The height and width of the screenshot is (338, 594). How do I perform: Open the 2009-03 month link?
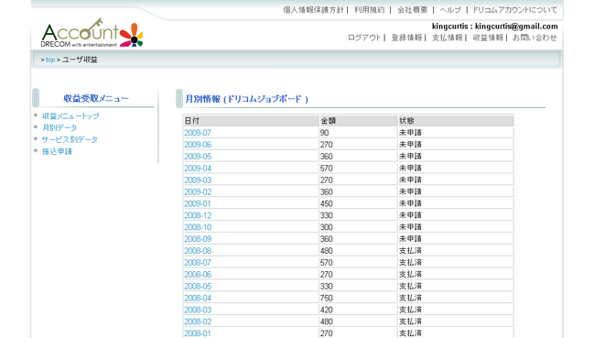(x=198, y=180)
